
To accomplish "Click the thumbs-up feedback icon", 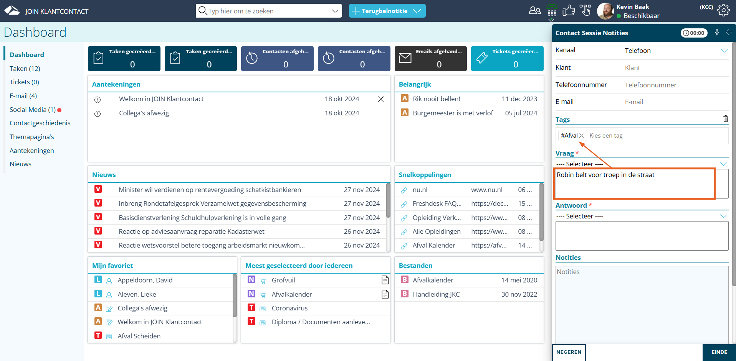I will (x=569, y=10).
